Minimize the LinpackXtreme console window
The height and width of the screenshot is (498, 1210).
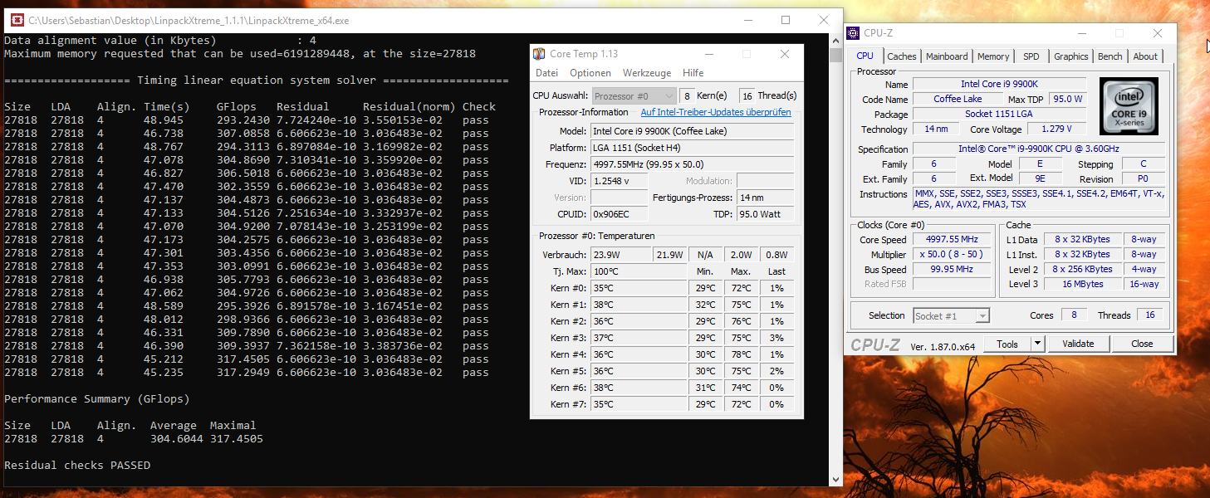[747, 20]
